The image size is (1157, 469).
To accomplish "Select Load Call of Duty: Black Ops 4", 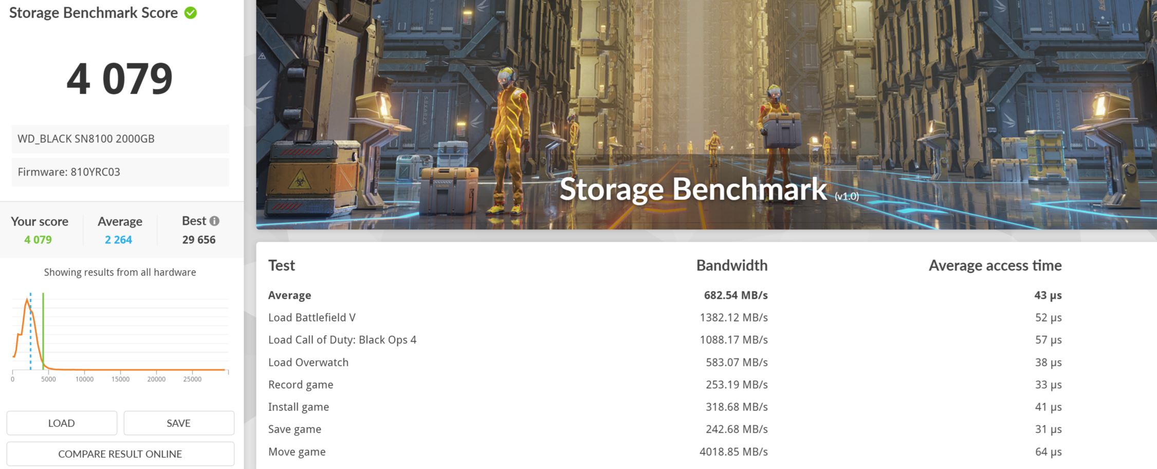I will click(665, 340).
